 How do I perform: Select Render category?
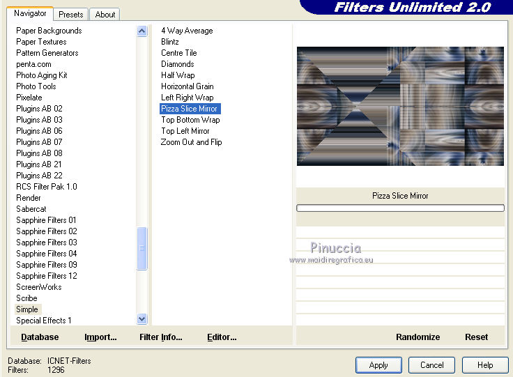(x=29, y=198)
